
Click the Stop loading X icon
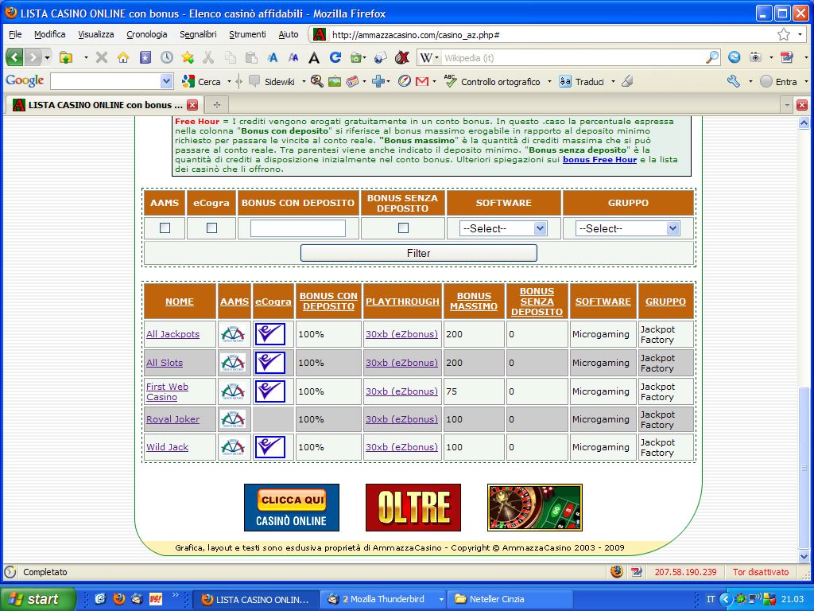point(102,57)
